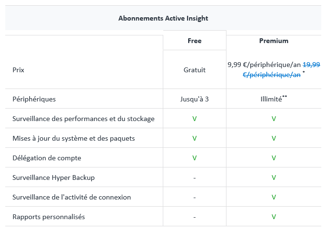Click the Gratuit price cell
Screen dimensions: 327x233
[x=194, y=70]
